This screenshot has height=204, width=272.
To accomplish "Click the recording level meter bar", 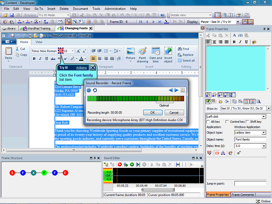I will [x=136, y=99].
